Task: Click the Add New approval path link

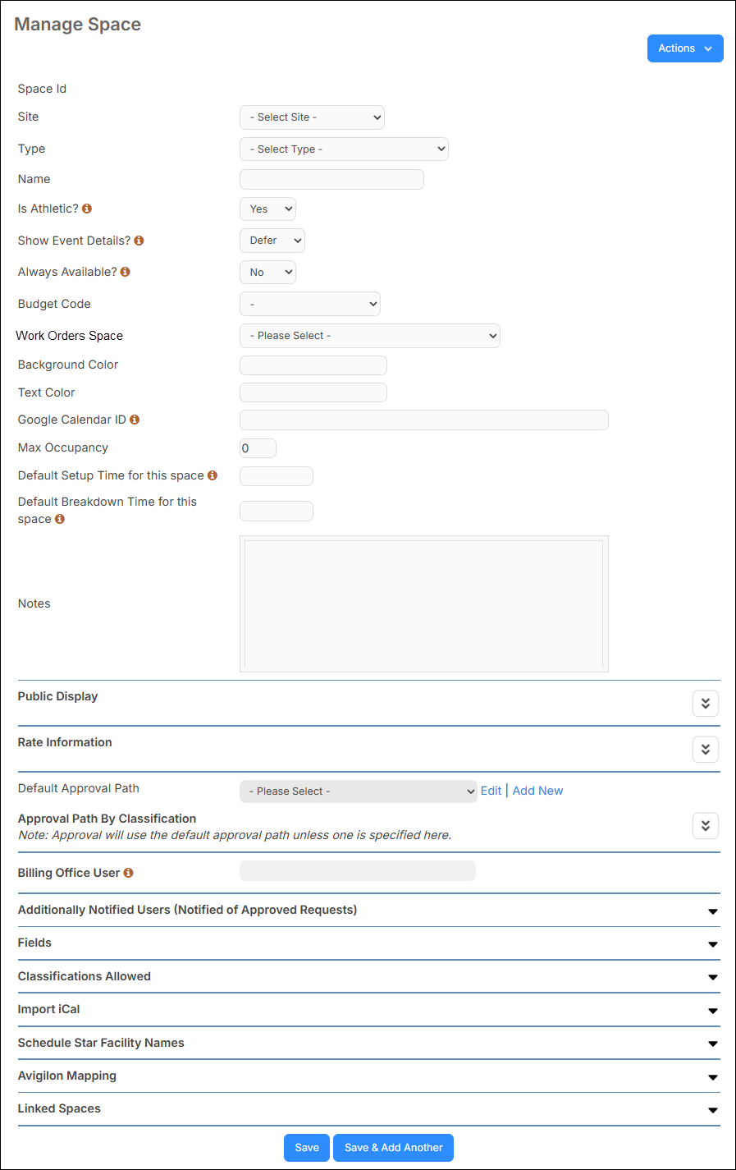Action: pyautogui.click(x=537, y=791)
